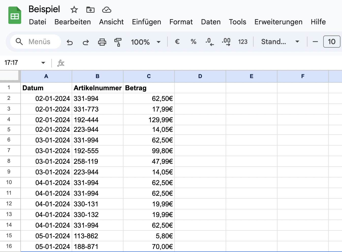This screenshot has width=342, height=252.
Task: Select cell with article 330-132
Action: [x=98, y=214]
